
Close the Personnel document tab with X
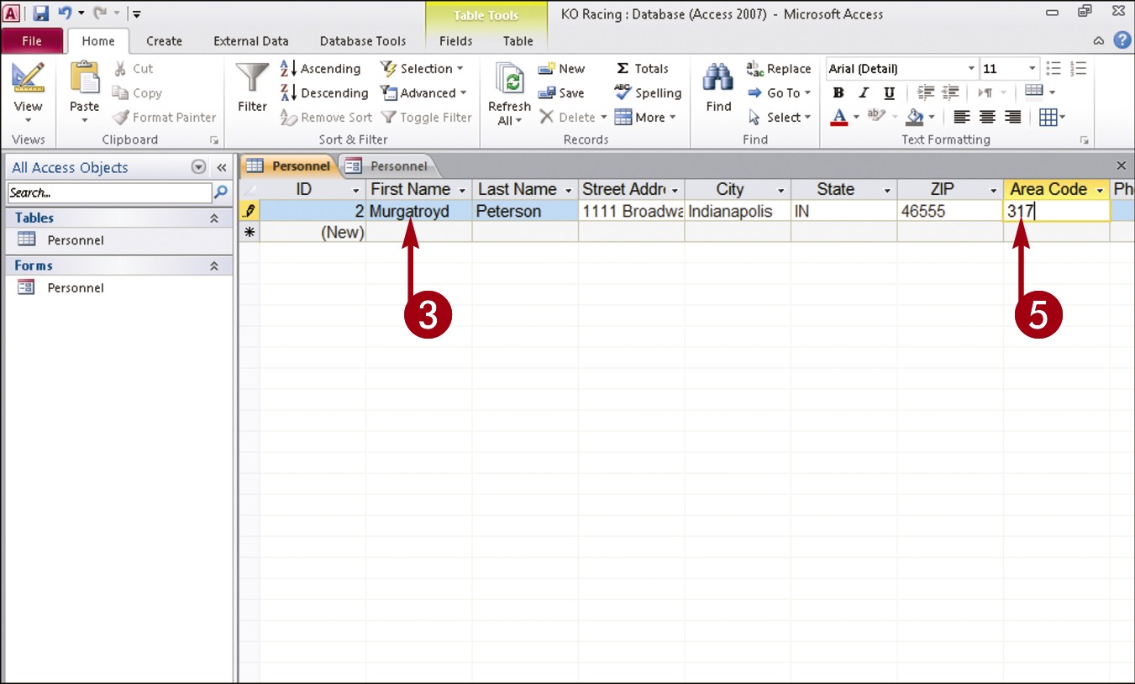coord(1121,166)
